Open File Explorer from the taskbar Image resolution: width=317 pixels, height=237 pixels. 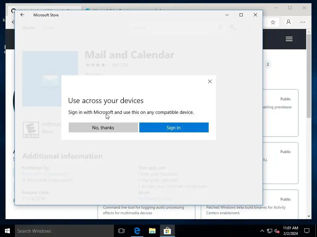coord(152,231)
